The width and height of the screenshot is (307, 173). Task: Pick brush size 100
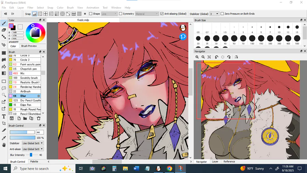252,40
